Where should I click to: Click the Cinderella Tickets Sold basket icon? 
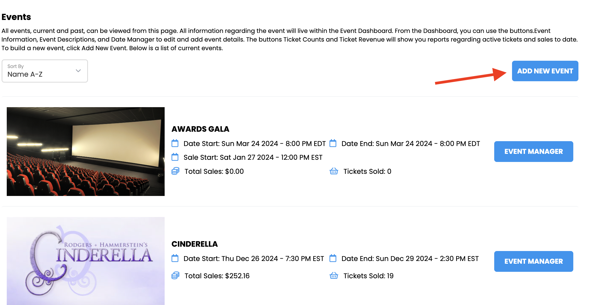[x=334, y=276]
